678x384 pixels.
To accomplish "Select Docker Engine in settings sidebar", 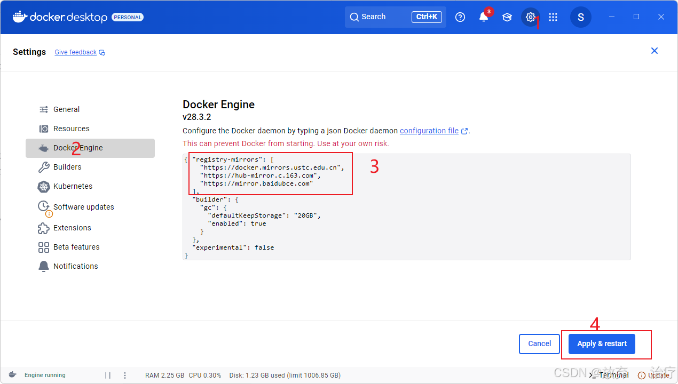I will [x=90, y=148].
